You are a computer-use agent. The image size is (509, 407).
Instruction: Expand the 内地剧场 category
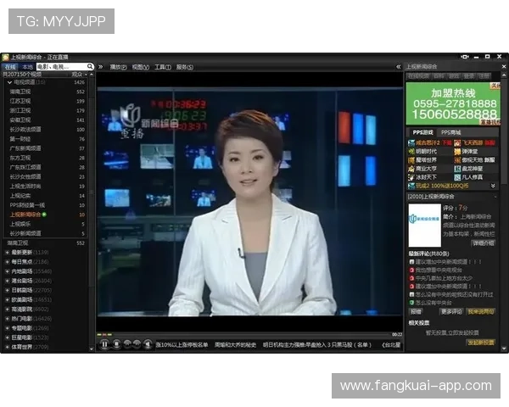[x=7, y=271]
